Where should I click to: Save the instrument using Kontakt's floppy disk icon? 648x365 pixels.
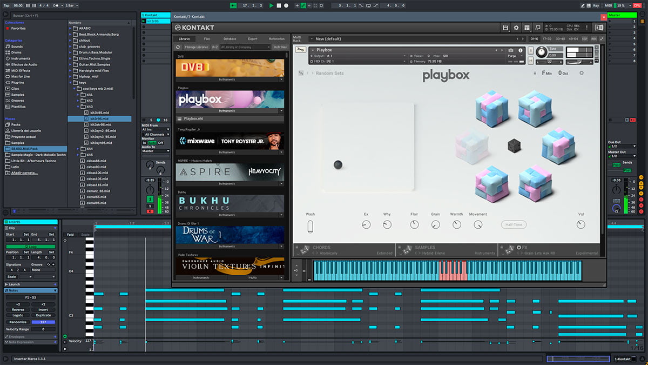505,28
